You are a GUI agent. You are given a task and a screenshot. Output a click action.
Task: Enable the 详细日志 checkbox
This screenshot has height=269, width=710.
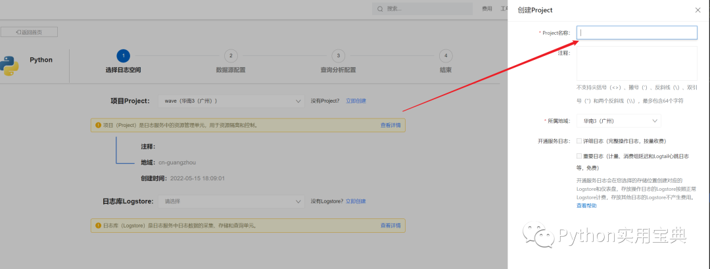(x=579, y=141)
